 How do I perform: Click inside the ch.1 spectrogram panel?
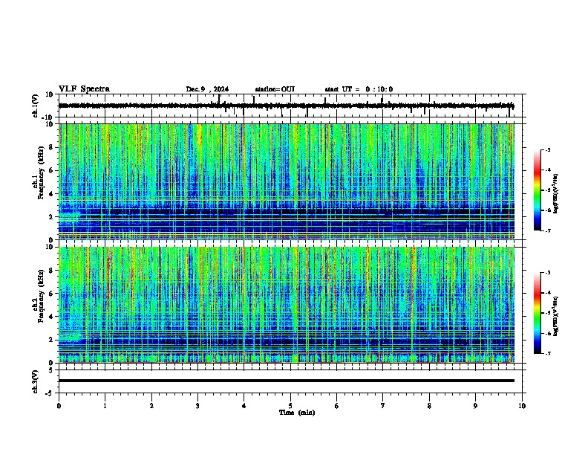[x=287, y=181]
